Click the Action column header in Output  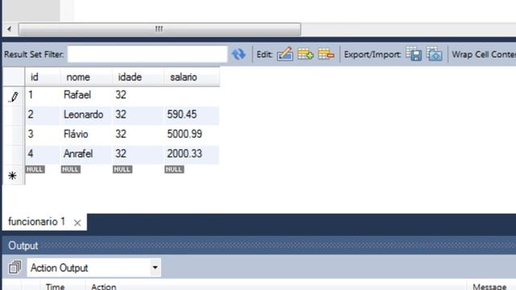click(x=104, y=287)
